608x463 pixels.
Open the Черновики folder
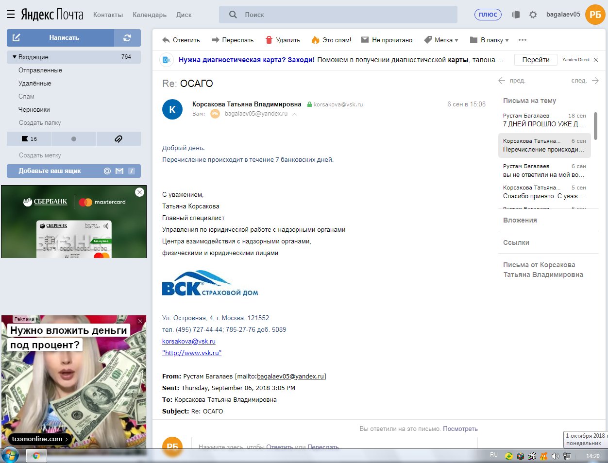[34, 109]
